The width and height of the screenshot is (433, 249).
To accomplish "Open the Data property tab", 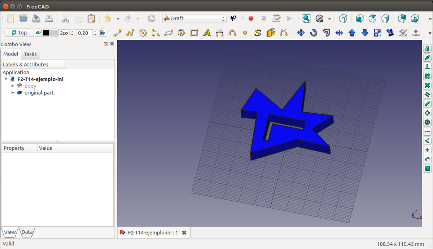I will point(27,232).
